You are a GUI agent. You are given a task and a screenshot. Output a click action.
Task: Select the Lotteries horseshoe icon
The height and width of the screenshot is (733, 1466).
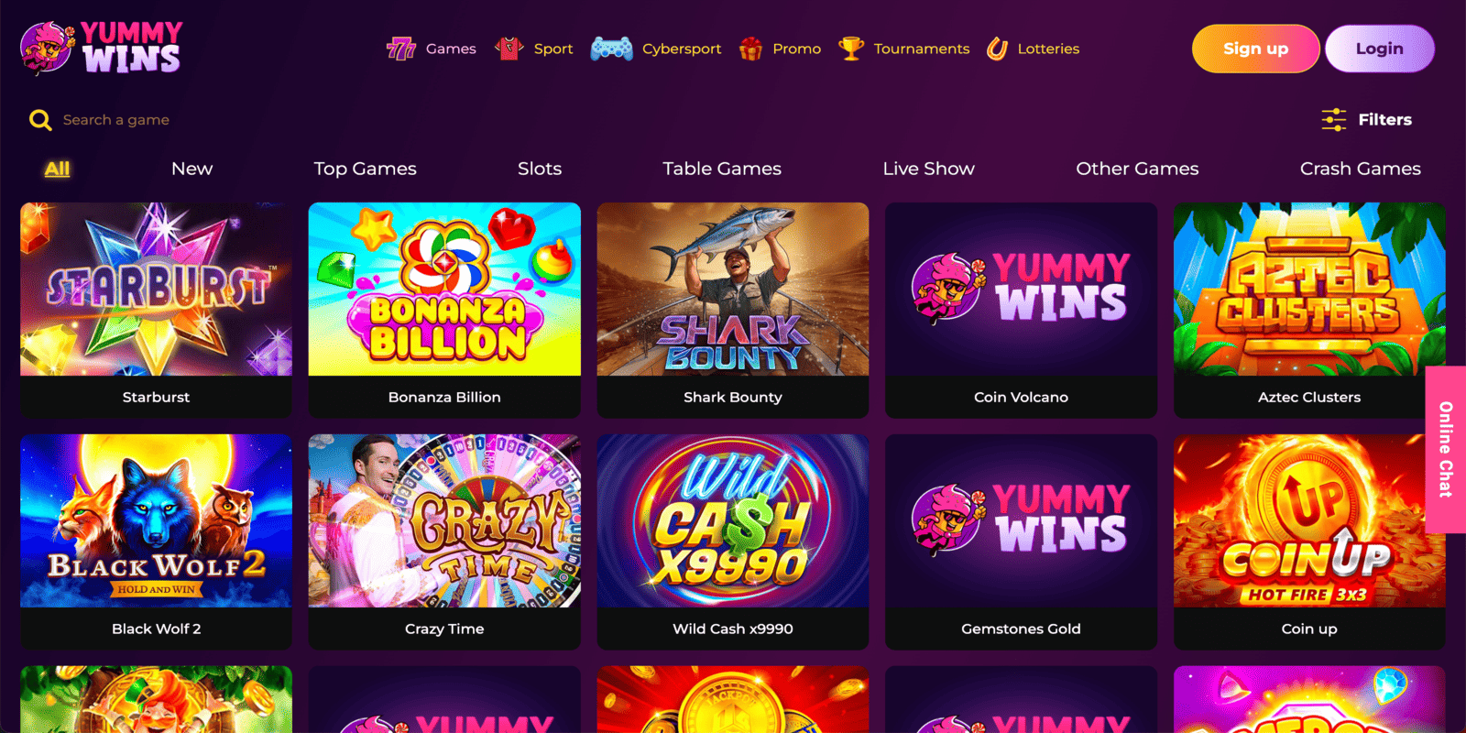997,49
